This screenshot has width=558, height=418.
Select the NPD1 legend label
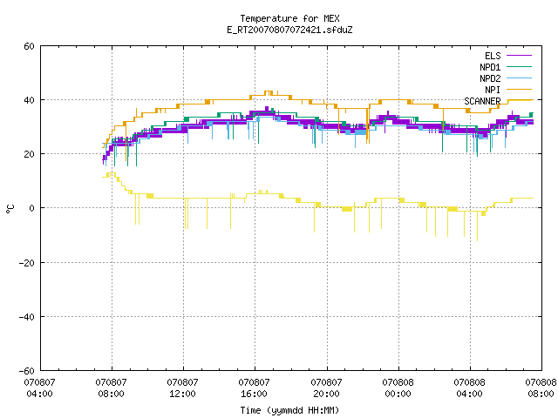click(490, 67)
